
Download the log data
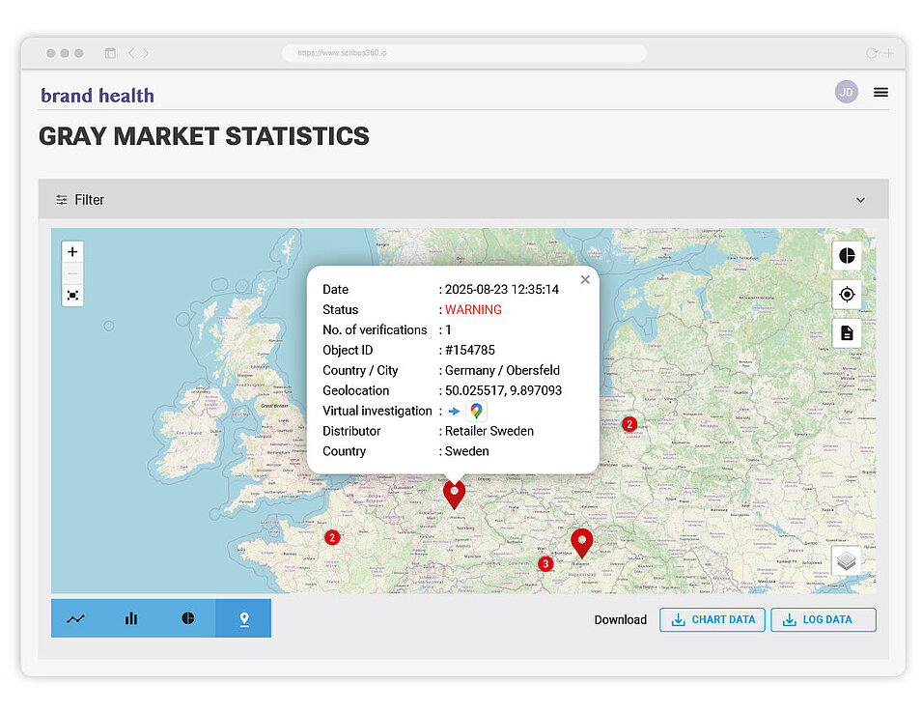pyautogui.click(x=823, y=619)
